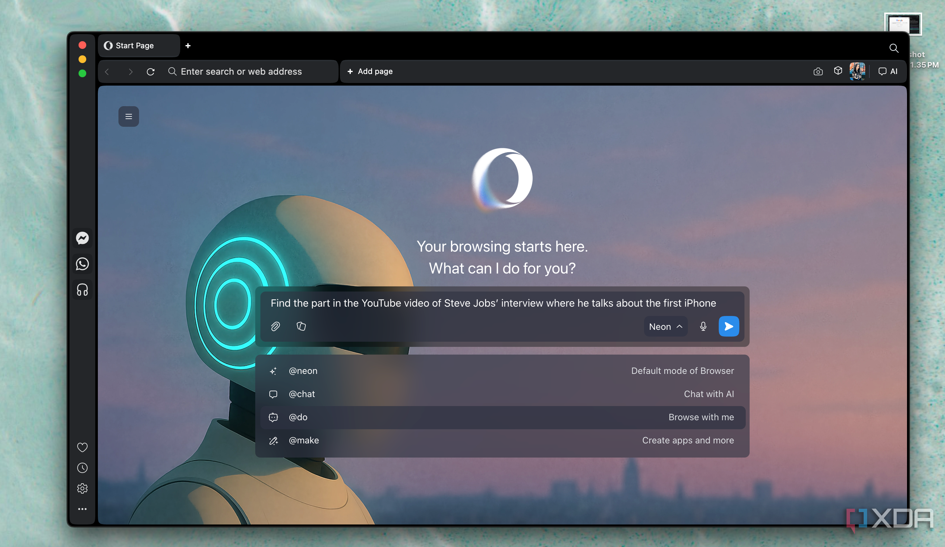
Task: Open bookmarks heart icon in sidebar
Action: (82, 447)
